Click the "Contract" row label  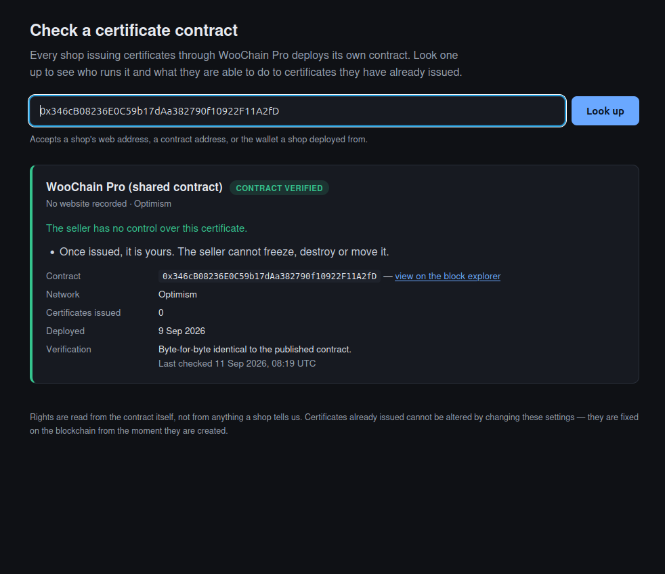63,276
